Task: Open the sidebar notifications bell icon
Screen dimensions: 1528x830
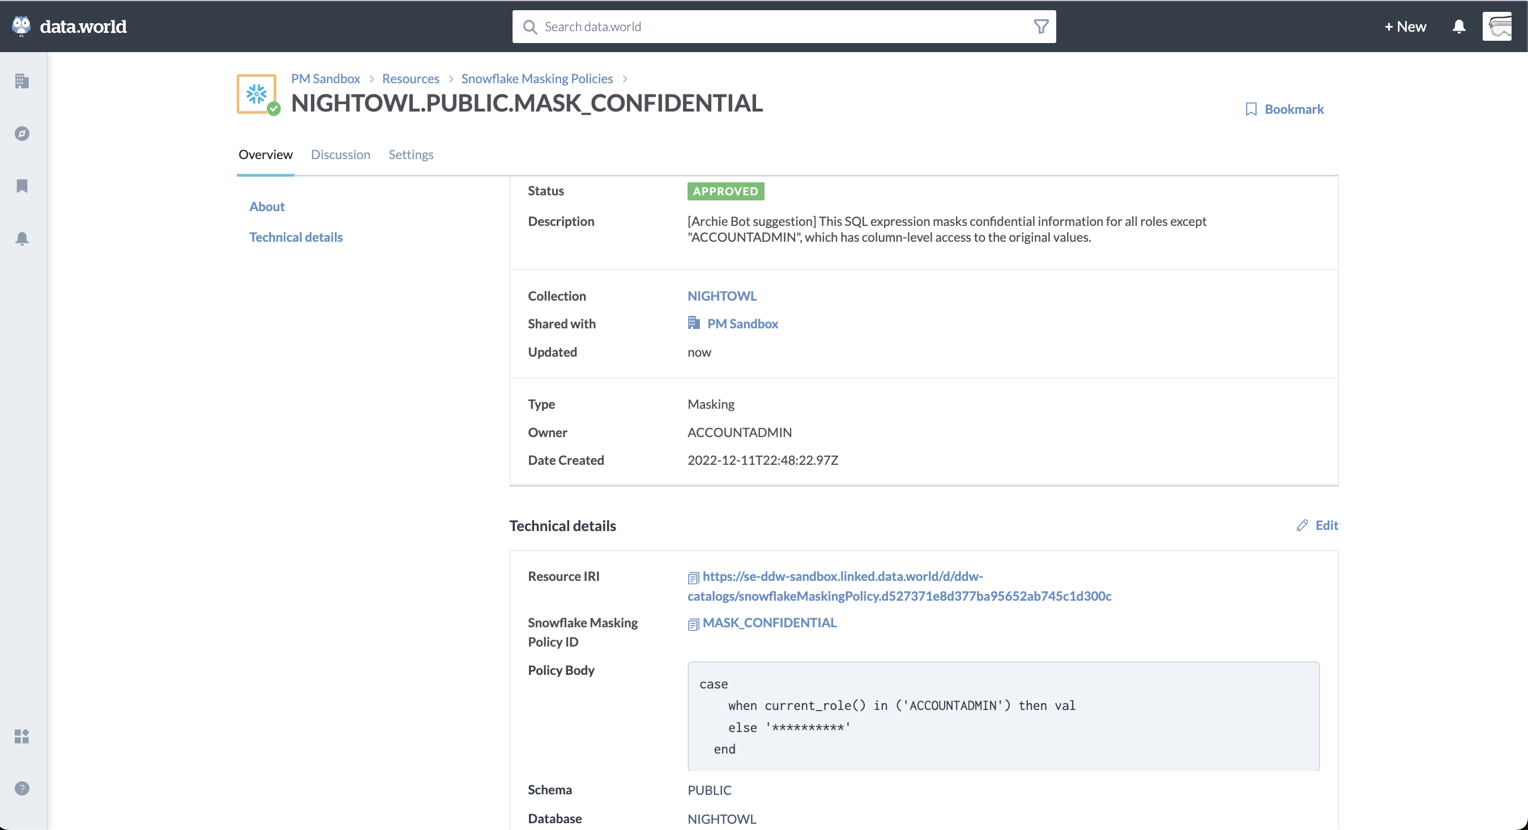Action: (22, 238)
